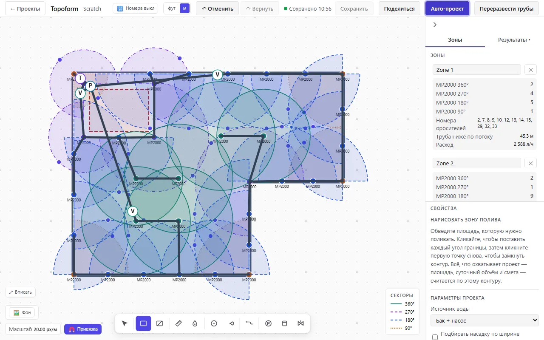The image size is (544, 340).
Task: Select the pump P placement tool
Action: point(268,323)
